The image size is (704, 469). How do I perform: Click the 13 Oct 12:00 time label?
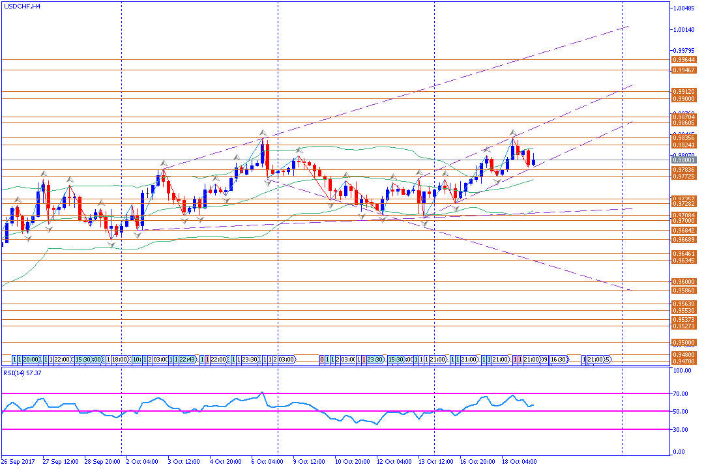click(x=436, y=461)
